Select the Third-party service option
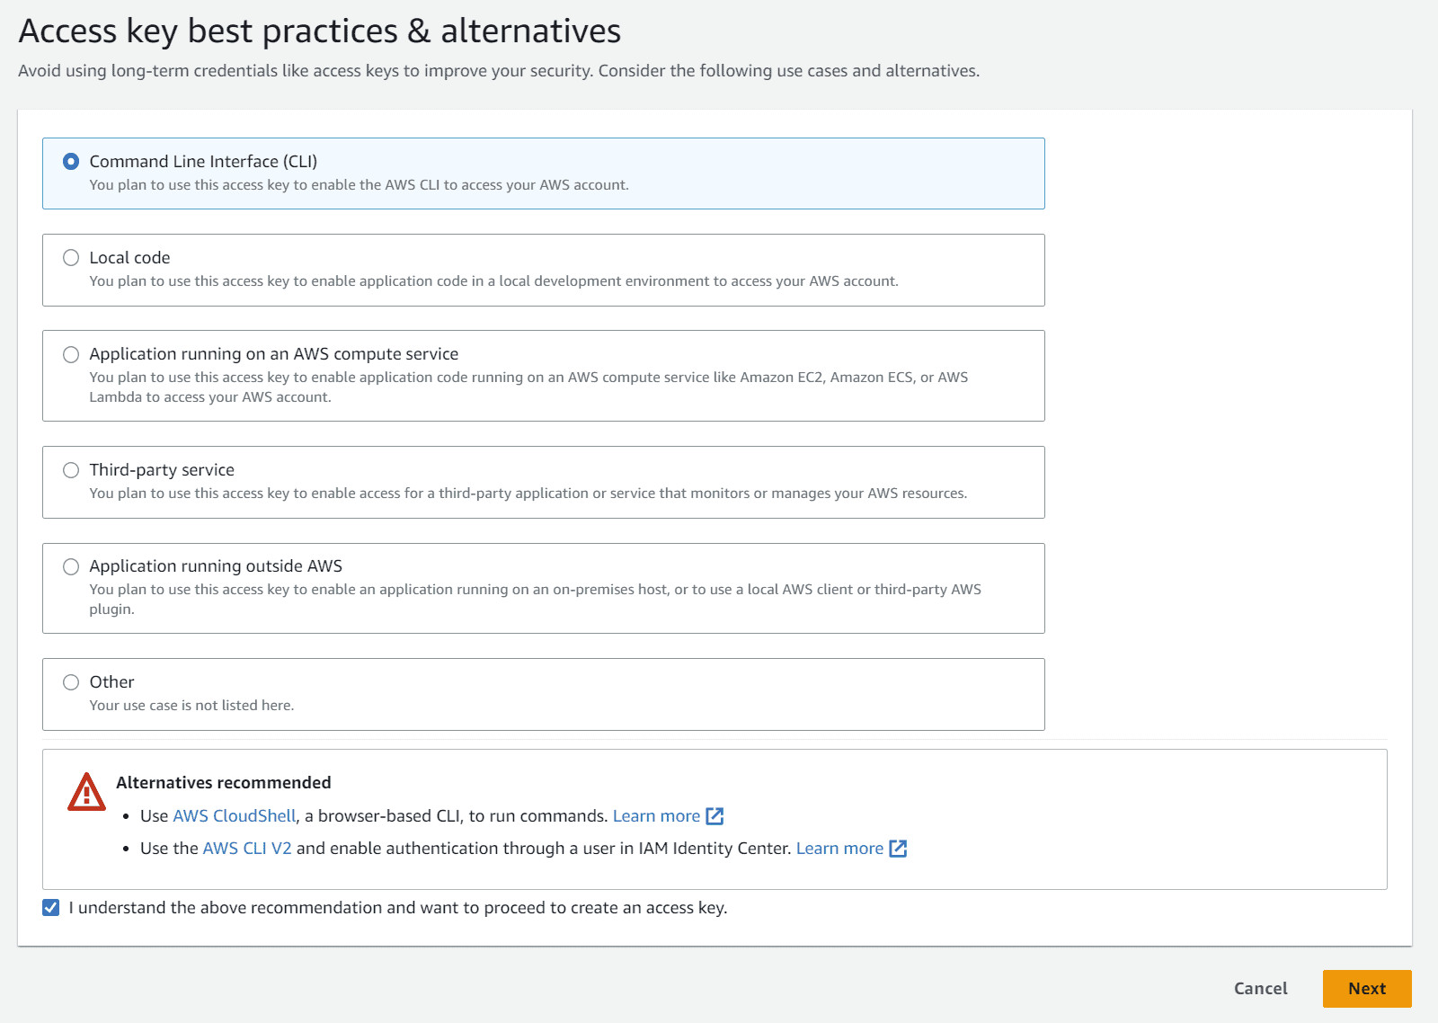1438x1023 pixels. pyautogui.click(x=71, y=469)
